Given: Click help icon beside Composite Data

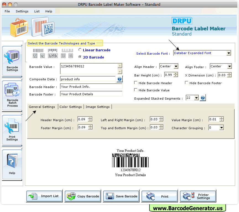Looking at the screenshot, I should (120, 79).
